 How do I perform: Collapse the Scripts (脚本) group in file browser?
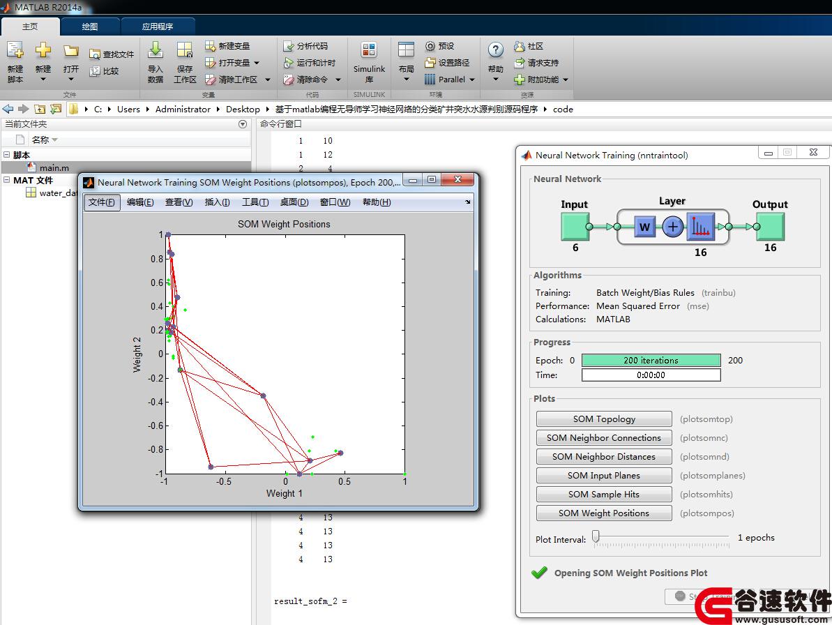pyautogui.click(x=7, y=154)
